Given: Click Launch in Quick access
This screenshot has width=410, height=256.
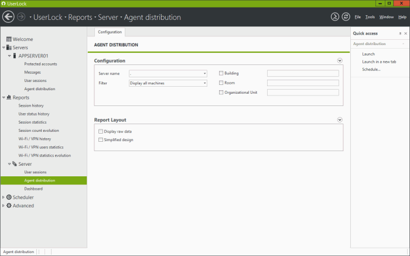Looking at the screenshot, I should tap(368, 54).
